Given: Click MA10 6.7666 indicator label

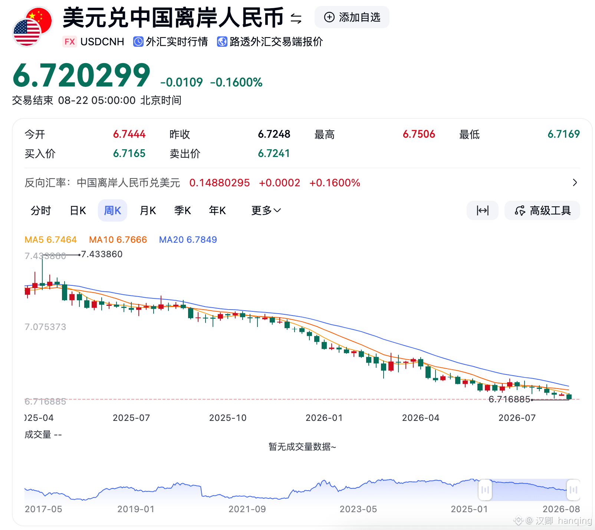Looking at the screenshot, I should click(118, 240).
